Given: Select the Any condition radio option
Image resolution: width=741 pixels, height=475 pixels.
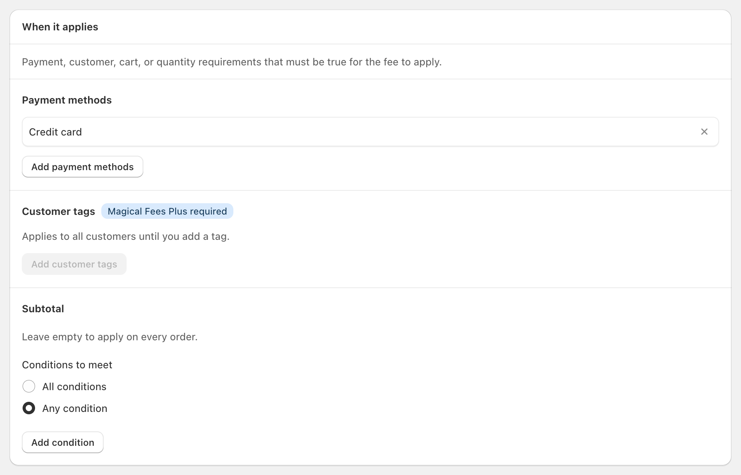Looking at the screenshot, I should tap(29, 408).
